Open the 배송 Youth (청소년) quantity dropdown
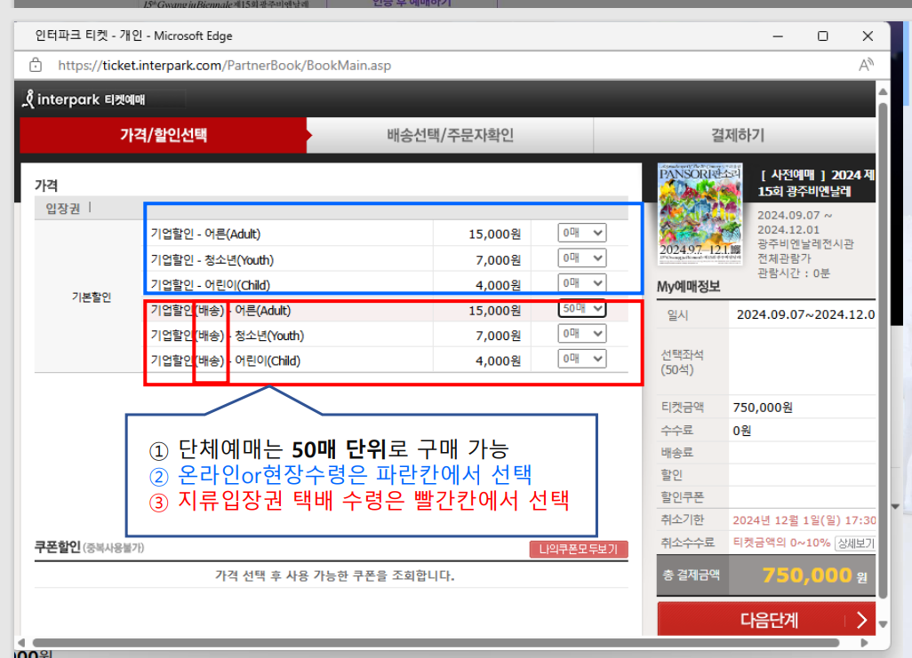Viewport: 912px width, 658px height. point(582,334)
